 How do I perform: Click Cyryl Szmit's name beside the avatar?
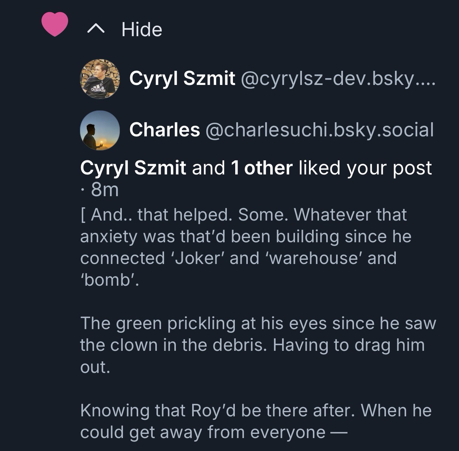[x=182, y=79]
